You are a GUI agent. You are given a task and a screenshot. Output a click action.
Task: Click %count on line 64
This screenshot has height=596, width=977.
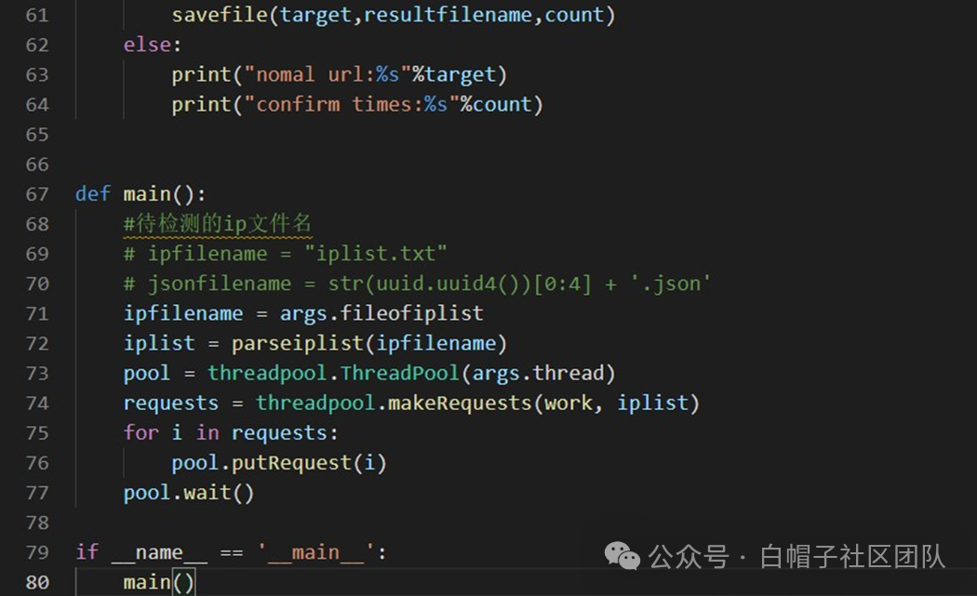click(x=496, y=105)
